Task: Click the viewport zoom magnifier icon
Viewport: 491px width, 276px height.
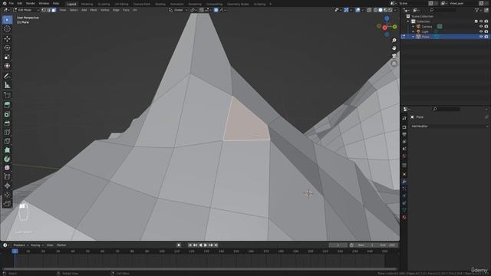Action: 394,41
